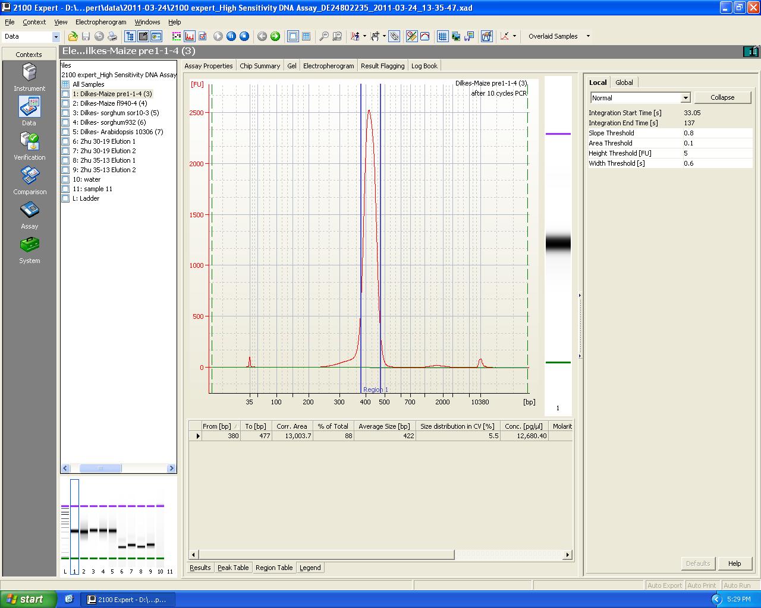The image size is (761, 608).
Task: Click the undo zoom magnifier icon
Action: [x=337, y=36]
